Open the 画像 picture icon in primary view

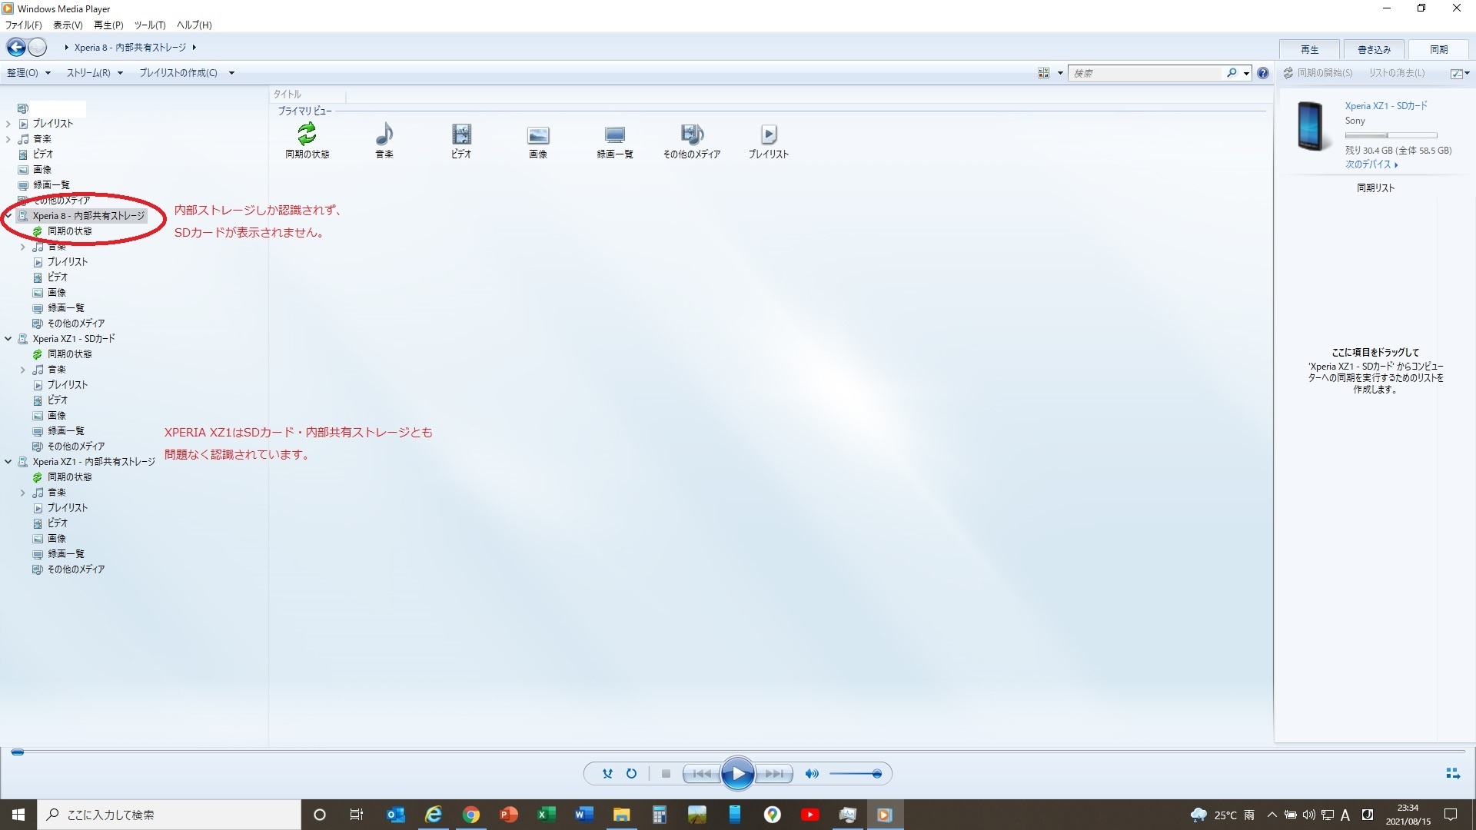[x=538, y=141]
